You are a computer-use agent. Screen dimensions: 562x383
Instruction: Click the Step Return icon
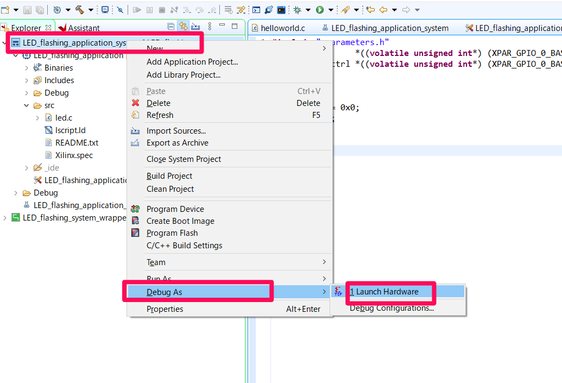[x=212, y=10]
